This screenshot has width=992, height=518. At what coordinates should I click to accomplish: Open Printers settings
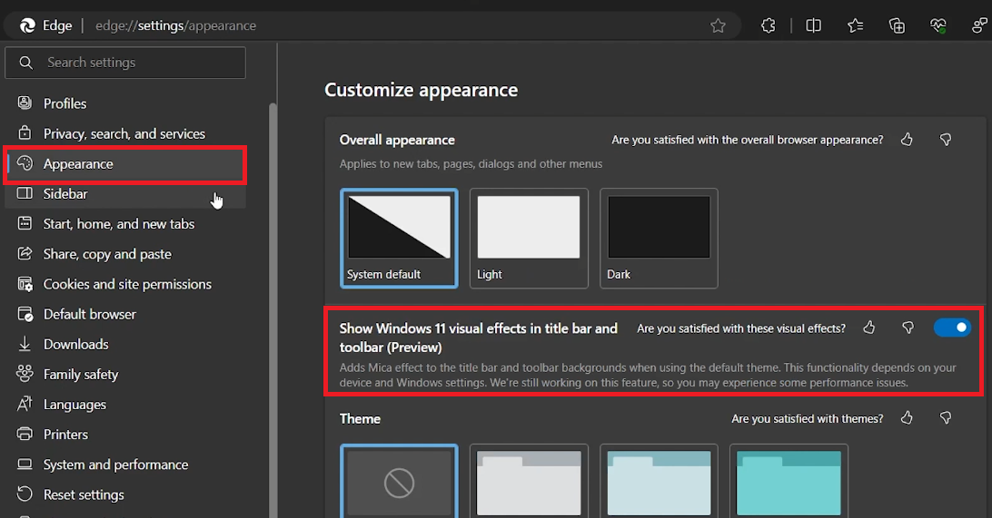[125, 435]
